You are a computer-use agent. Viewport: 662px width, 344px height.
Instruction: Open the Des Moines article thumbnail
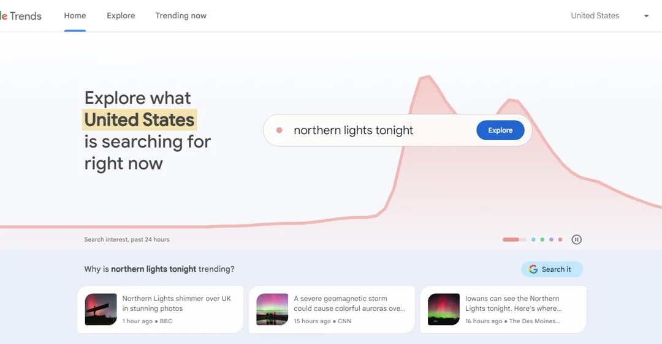444,309
